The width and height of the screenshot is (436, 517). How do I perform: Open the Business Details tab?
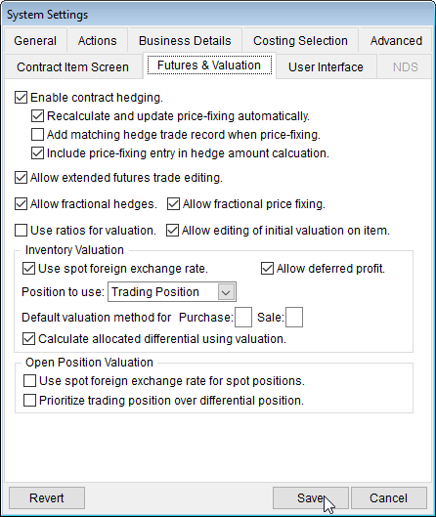click(x=185, y=40)
